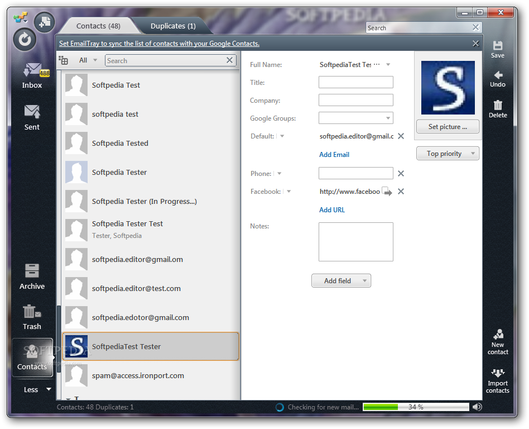The width and height of the screenshot is (529, 429).
Task: Click the contact photo S thumbnail
Action: pyautogui.click(x=448, y=88)
